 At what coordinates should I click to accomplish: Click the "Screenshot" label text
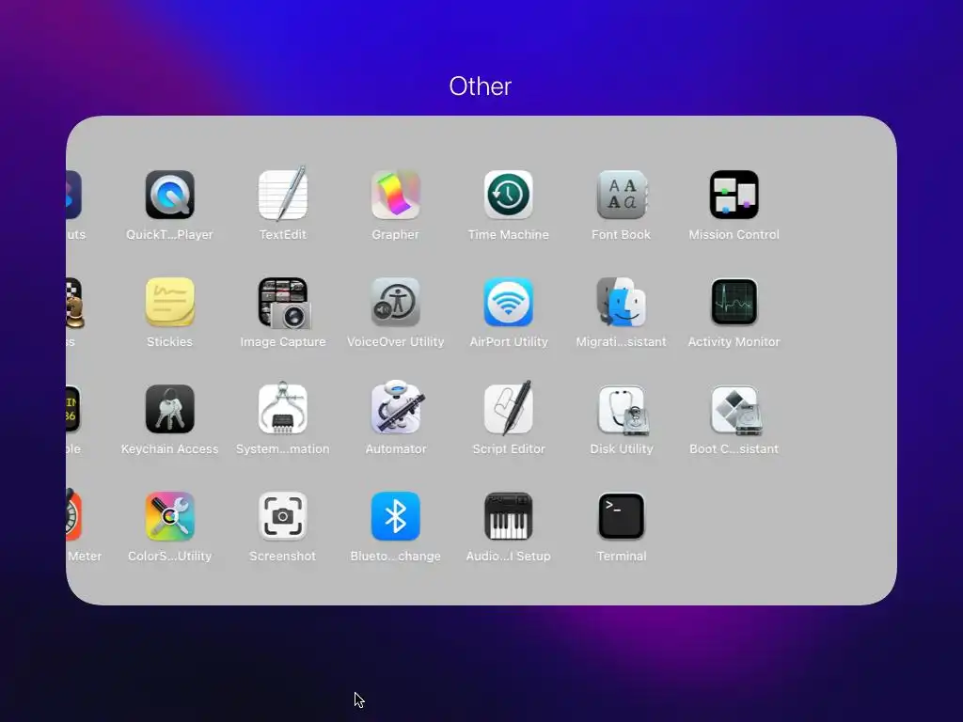point(282,557)
